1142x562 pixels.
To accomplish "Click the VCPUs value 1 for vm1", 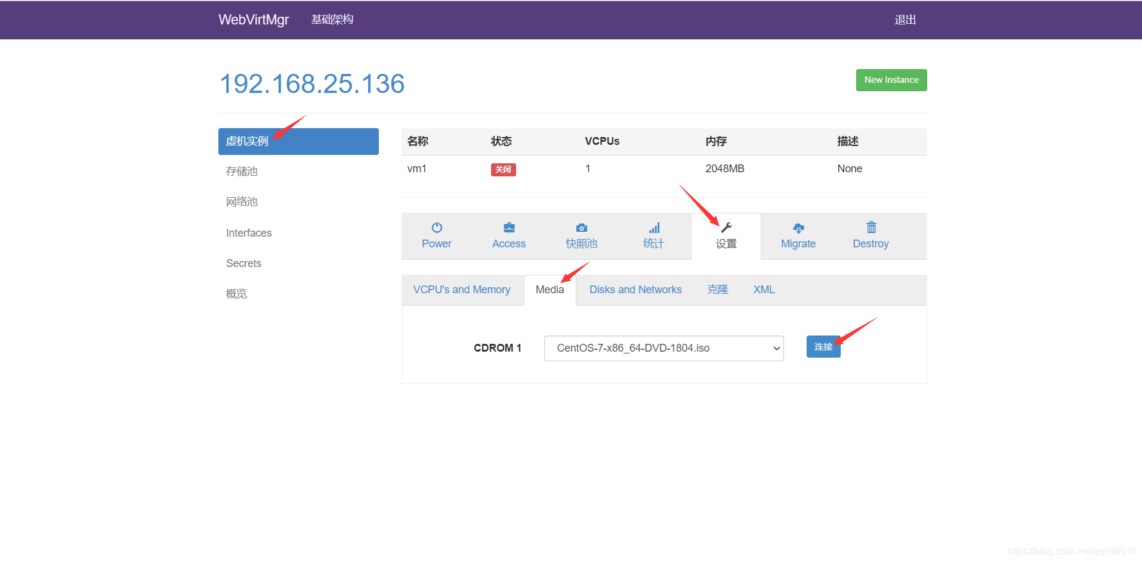I will pos(588,169).
